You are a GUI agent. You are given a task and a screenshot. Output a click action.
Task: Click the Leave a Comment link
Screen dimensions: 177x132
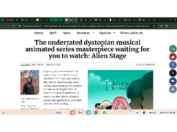(145, 65)
